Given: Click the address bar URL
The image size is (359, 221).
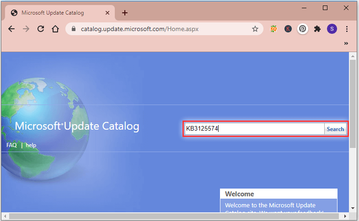Looking at the screenshot, I should point(139,29).
